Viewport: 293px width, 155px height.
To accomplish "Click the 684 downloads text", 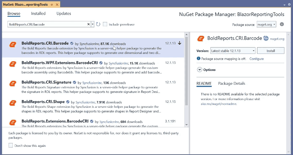I will [x=132, y=122].
